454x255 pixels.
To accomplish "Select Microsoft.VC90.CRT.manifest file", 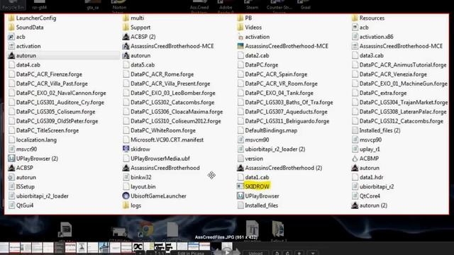I will 167,140.
